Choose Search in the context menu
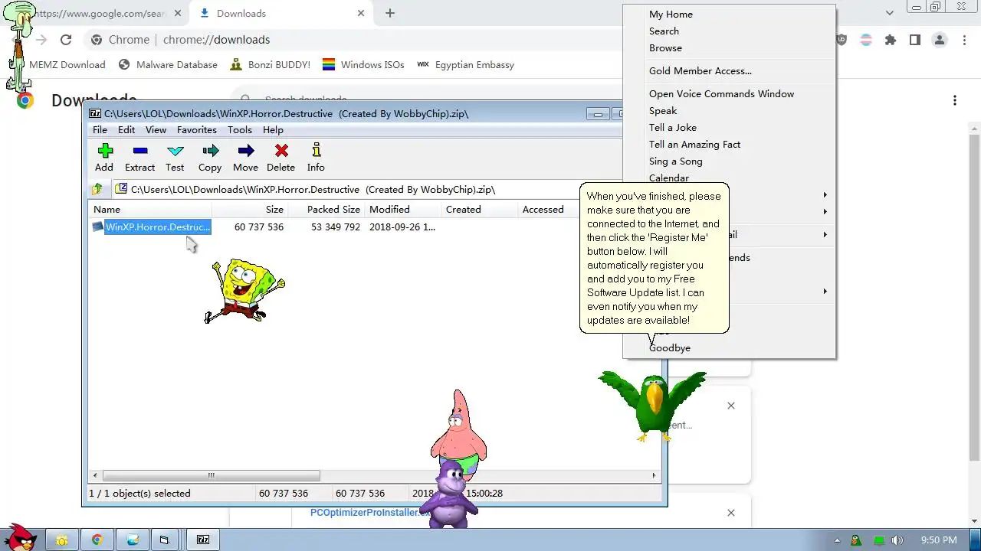 point(664,31)
